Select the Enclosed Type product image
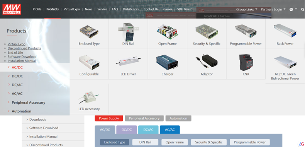 [89, 31]
